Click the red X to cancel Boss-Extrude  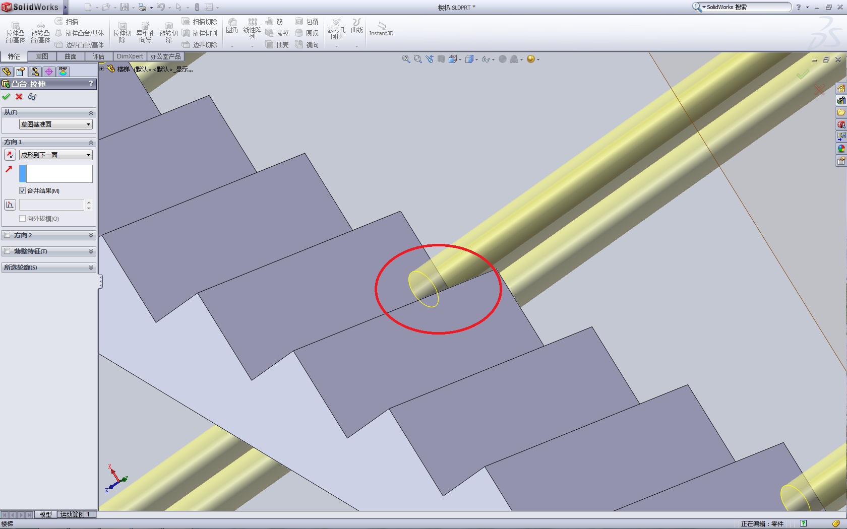19,96
